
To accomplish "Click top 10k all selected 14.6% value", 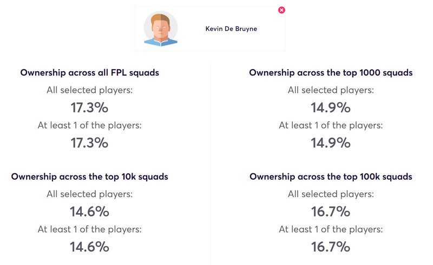I will coord(89,212).
